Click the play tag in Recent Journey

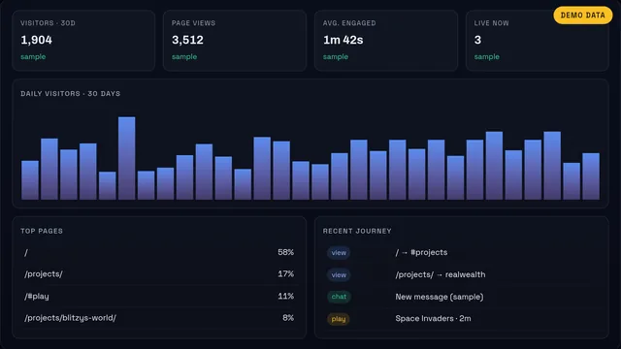tap(339, 319)
